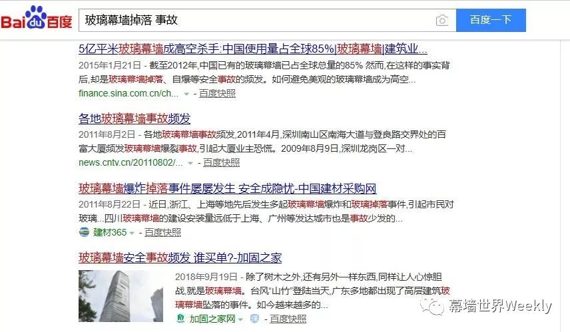Open result 玻璃幕墙安全事故频发 谁买单
Image resolution: width=570 pixels, height=332 pixels.
pos(180,258)
